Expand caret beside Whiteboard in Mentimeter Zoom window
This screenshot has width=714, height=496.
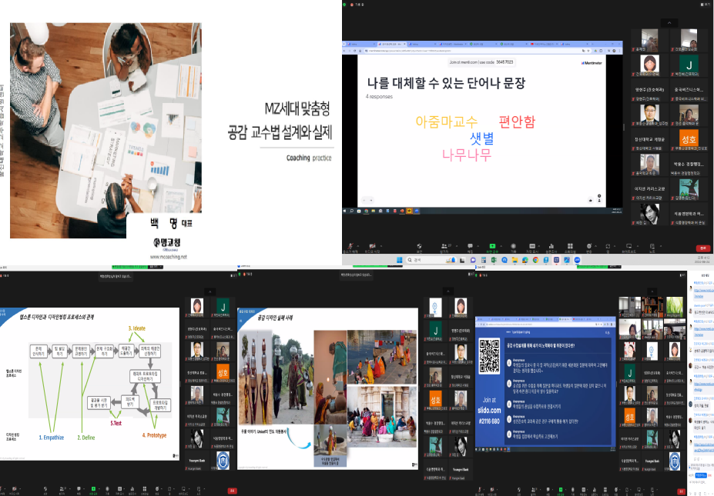click(x=638, y=246)
